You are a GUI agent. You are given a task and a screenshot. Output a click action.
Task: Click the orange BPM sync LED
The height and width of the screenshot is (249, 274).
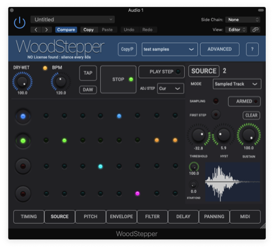45,68
